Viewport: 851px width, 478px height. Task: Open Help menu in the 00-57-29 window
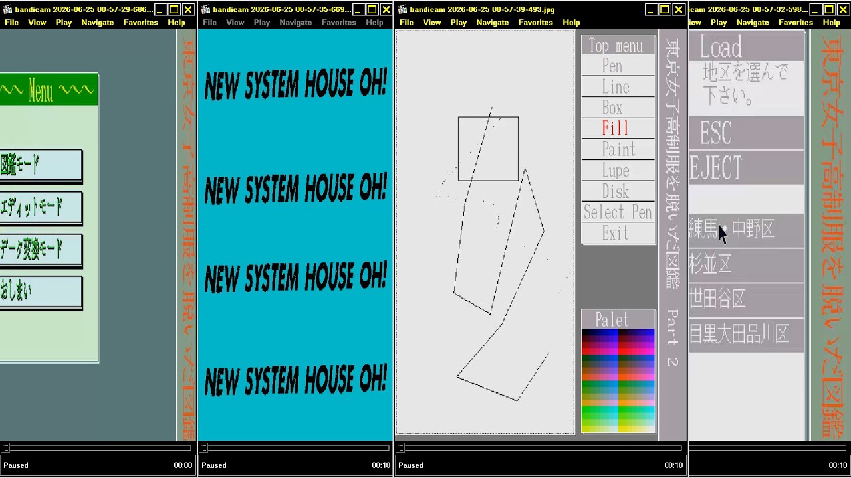coord(176,22)
